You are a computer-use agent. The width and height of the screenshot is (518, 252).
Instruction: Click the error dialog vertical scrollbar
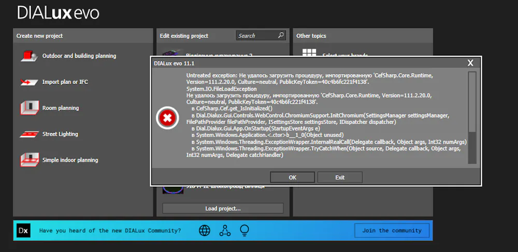click(472, 117)
